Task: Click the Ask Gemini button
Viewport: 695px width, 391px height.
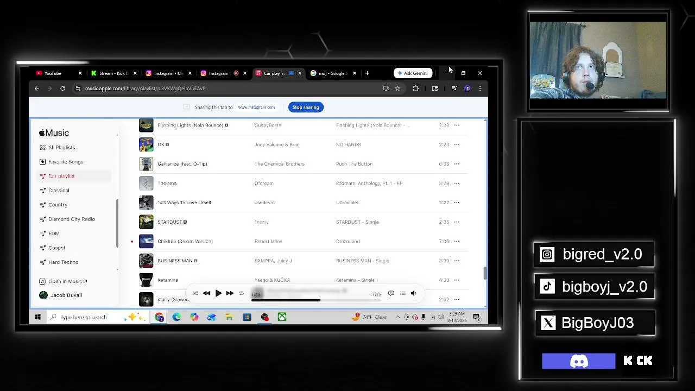Action: tap(413, 73)
